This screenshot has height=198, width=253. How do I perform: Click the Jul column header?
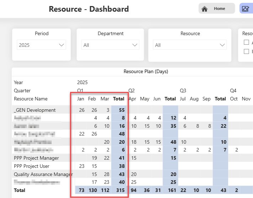click(183, 99)
